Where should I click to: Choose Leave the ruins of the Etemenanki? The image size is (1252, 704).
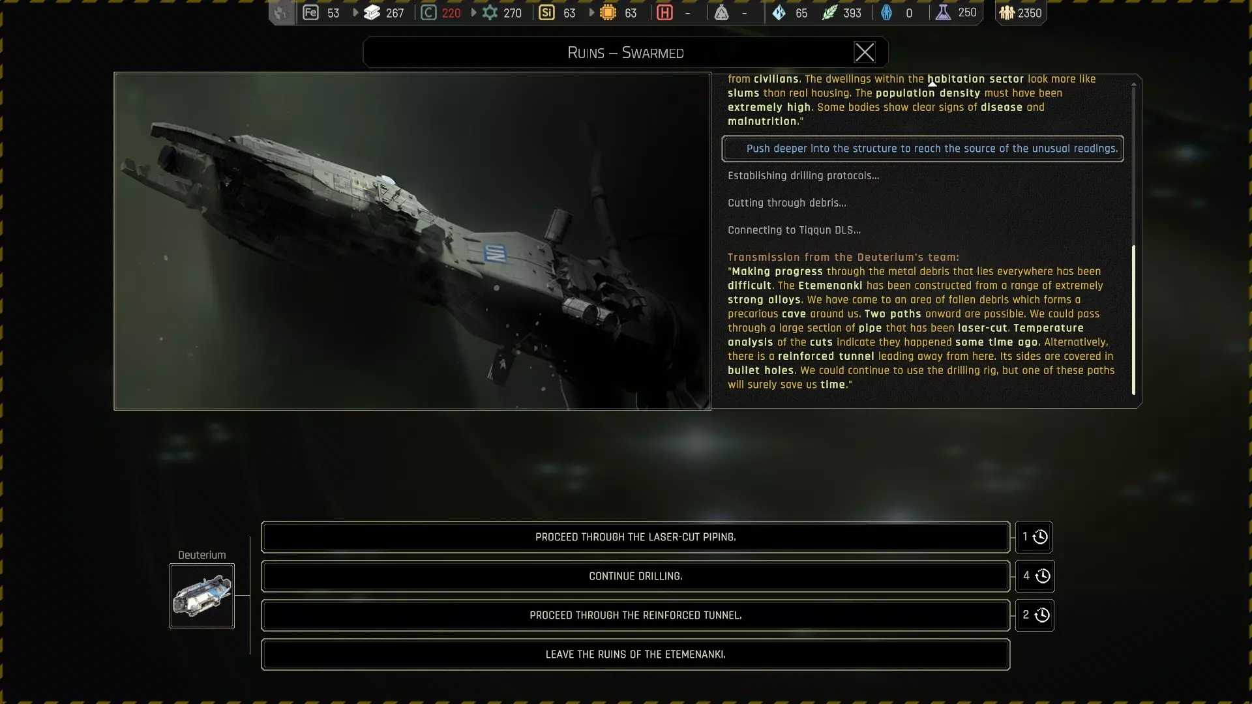coord(635,654)
